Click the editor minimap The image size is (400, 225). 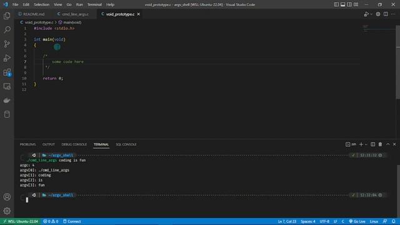(x=377, y=29)
